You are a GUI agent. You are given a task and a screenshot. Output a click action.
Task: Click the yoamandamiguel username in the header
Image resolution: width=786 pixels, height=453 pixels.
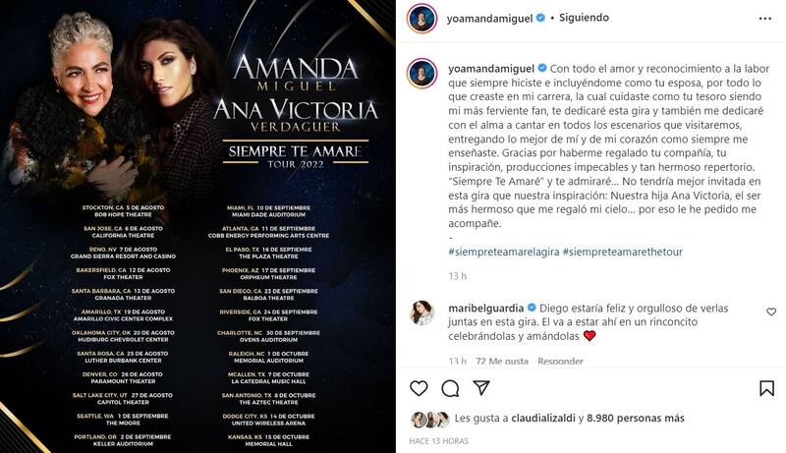click(x=487, y=18)
